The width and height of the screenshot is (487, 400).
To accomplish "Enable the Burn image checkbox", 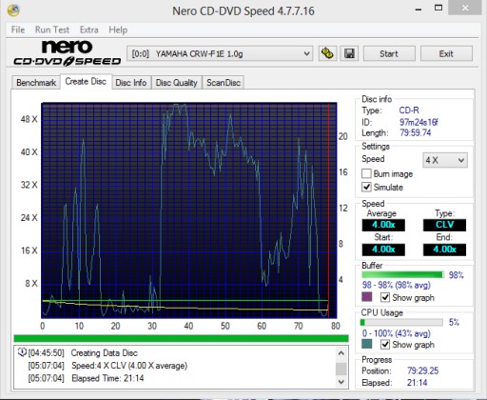I will point(366,173).
